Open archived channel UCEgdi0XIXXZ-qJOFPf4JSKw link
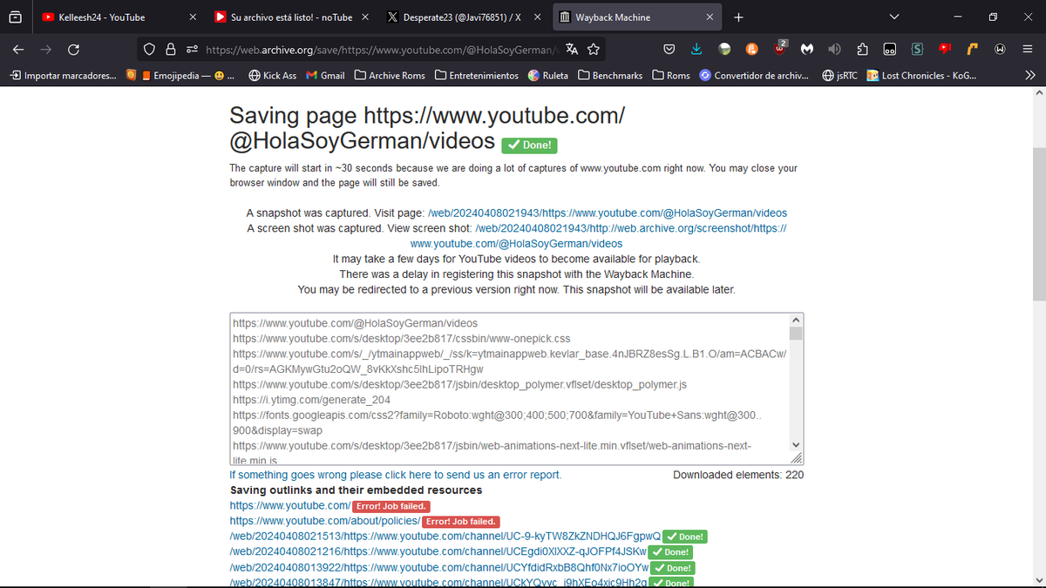Viewport: 1046px width, 588px height. click(438, 551)
